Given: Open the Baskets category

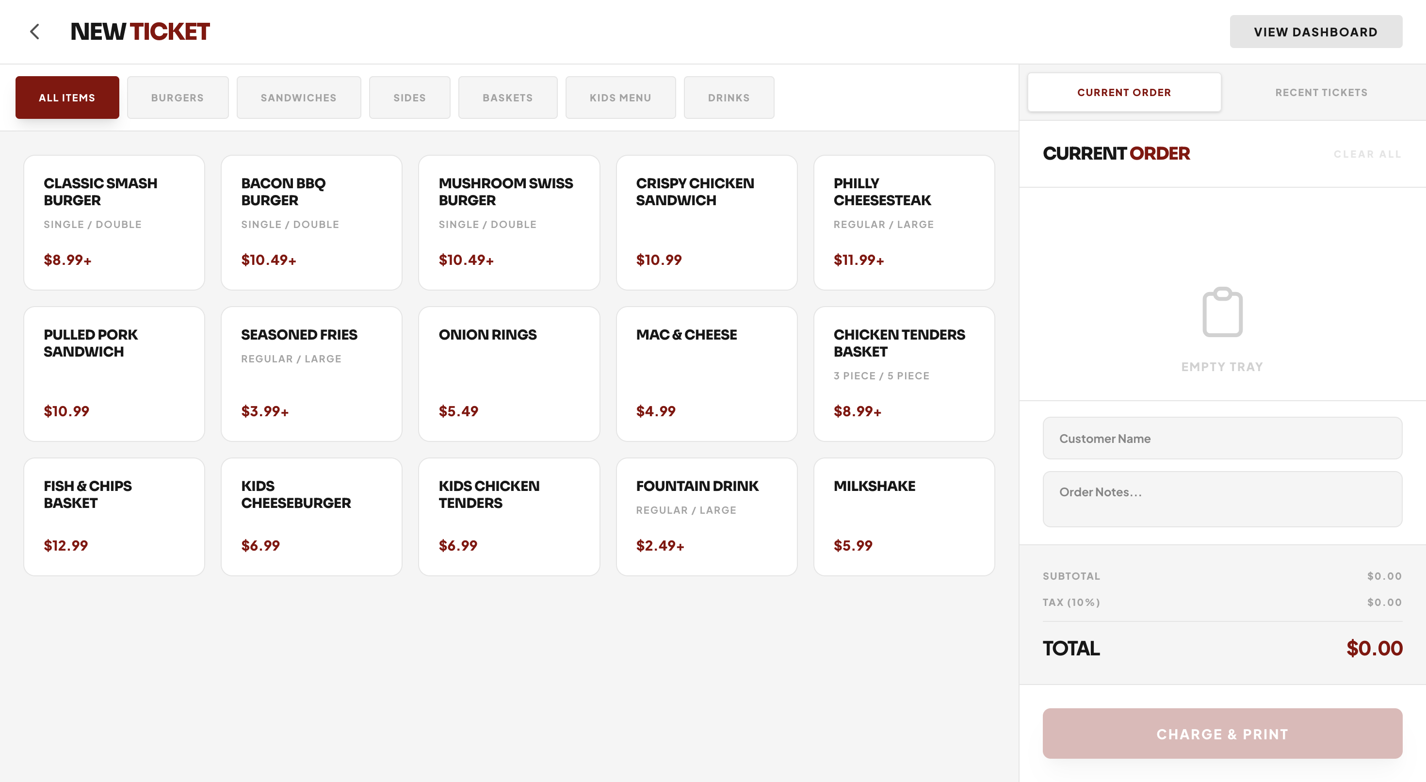Looking at the screenshot, I should point(508,97).
